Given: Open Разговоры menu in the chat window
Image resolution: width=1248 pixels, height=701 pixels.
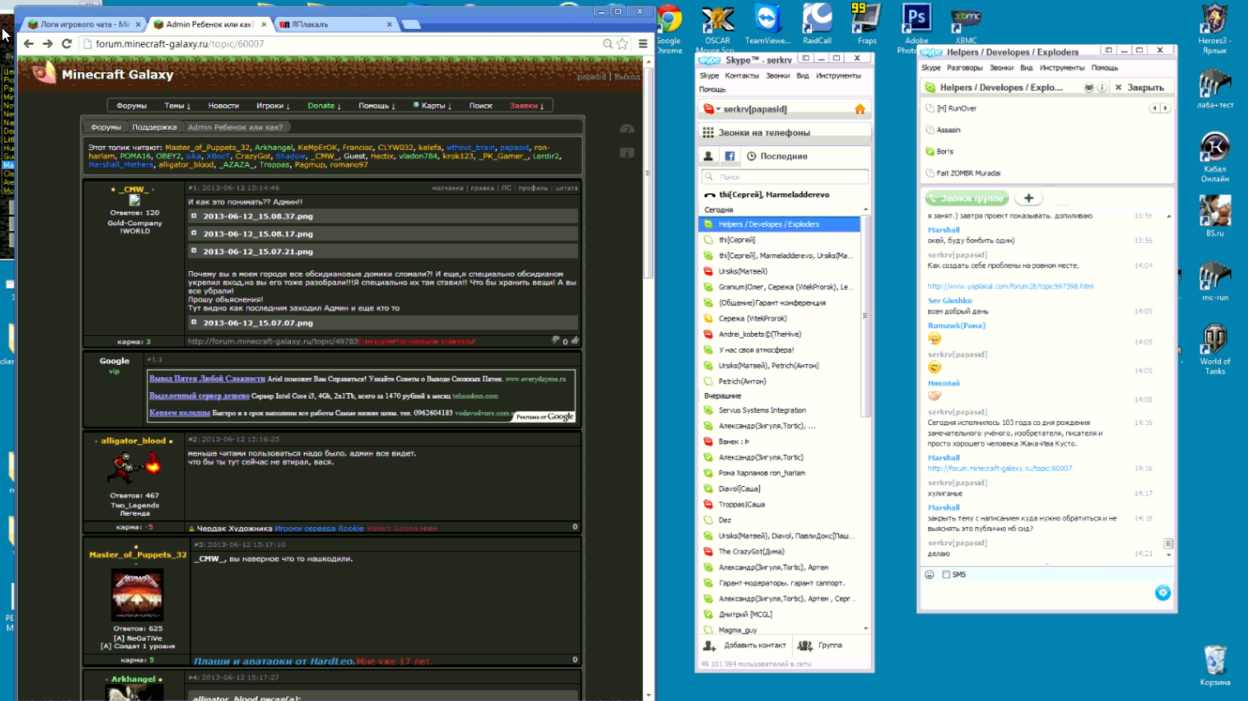Looking at the screenshot, I should point(964,68).
